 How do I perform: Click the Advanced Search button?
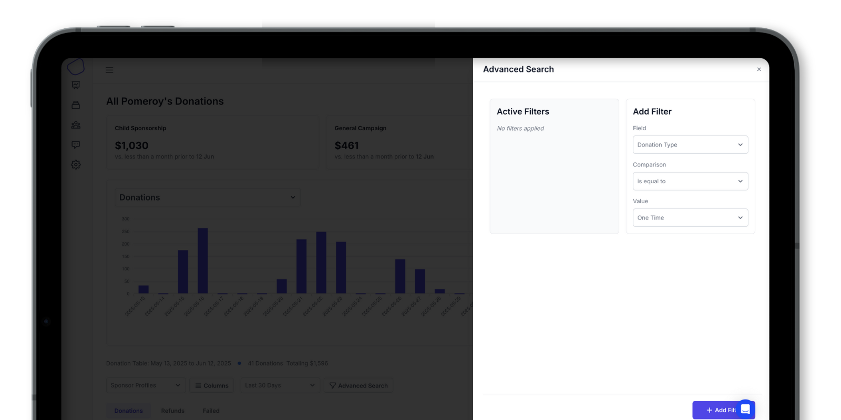point(358,385)
